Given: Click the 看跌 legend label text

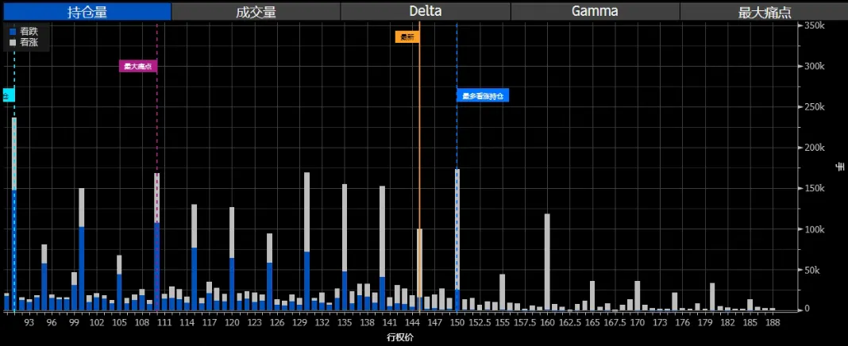Looking at the screenshot, I should click(29, 32).
